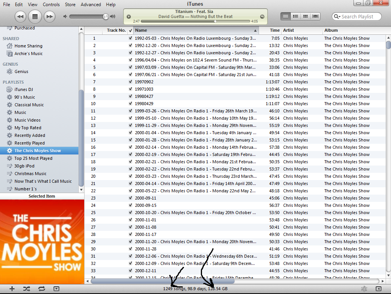Sort by Album column

[354, 31]
